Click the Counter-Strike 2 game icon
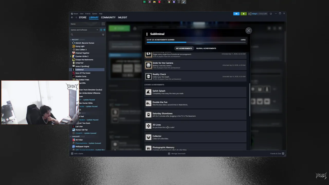329x185 pixels. tap(74, 56)
